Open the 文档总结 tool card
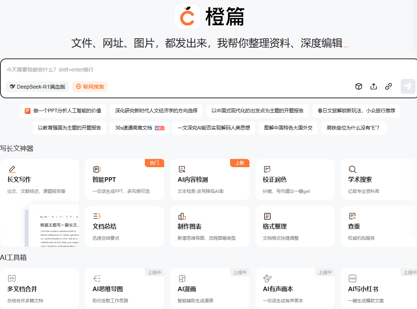This screenshot has width=417, height=309. tap(124, 226)
